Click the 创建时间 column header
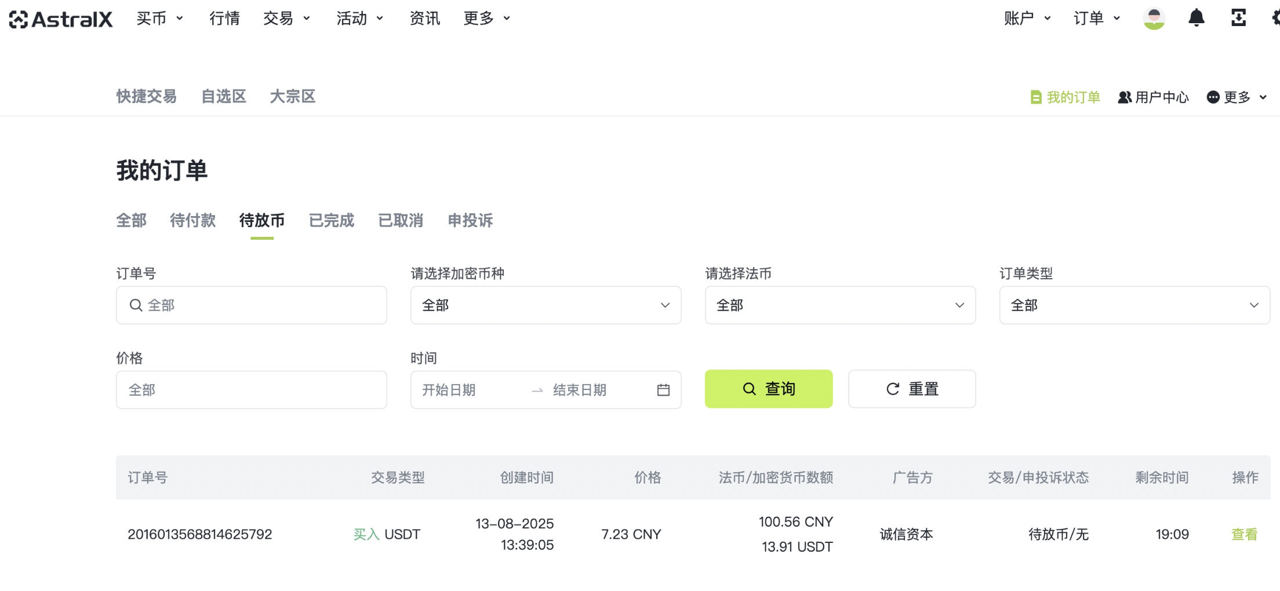 [527, 477]
